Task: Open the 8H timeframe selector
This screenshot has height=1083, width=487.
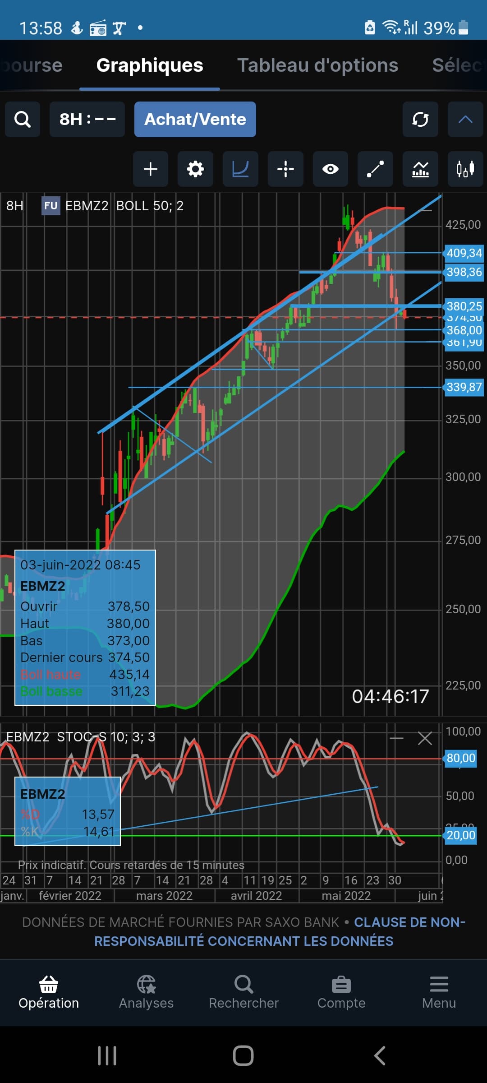Action: point(87,120)
